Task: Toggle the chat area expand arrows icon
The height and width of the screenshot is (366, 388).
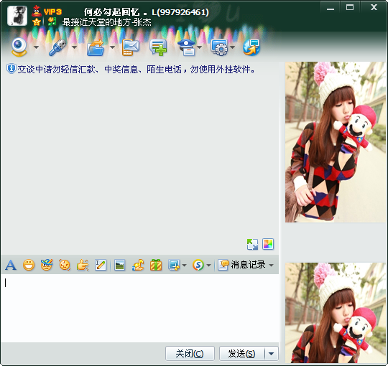Action: pyautogui.click(x=252, y=244)
